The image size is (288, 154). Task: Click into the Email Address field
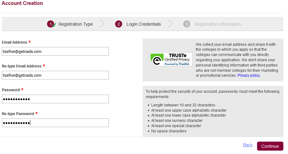pos(55,51)
